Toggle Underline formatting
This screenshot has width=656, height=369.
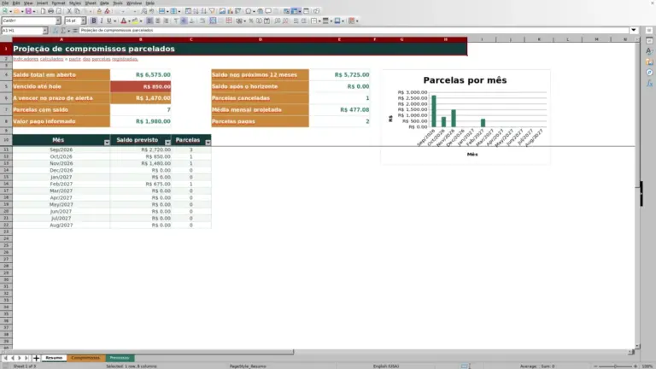[x=109, y=20]
